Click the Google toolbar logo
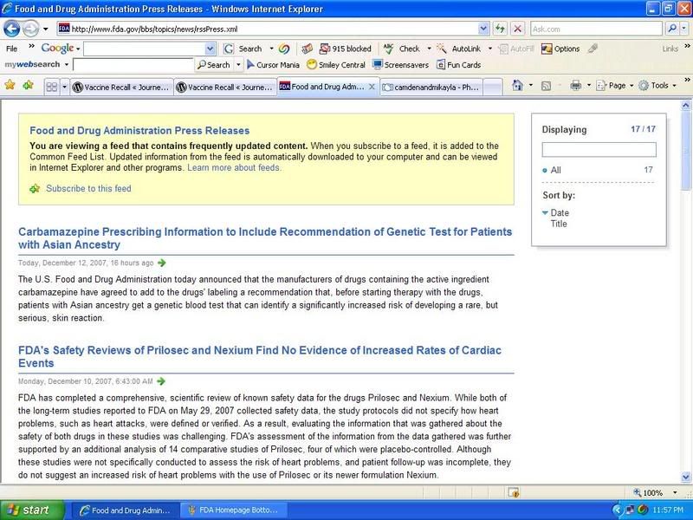The image size is (693, 520). (x=57, y=49)
